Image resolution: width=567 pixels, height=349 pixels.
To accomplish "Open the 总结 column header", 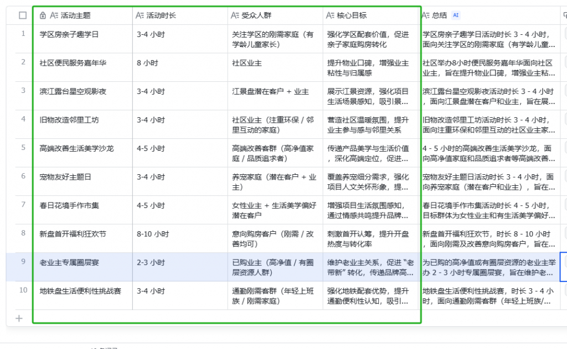I will click(x=489, y=15).
